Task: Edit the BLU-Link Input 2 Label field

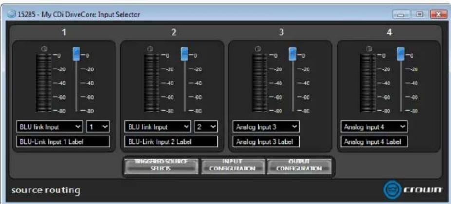Action: coord(171,142)
